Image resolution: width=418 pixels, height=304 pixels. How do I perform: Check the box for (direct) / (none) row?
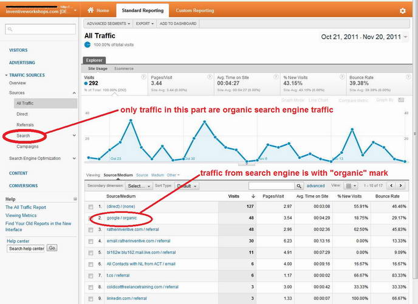91,207
